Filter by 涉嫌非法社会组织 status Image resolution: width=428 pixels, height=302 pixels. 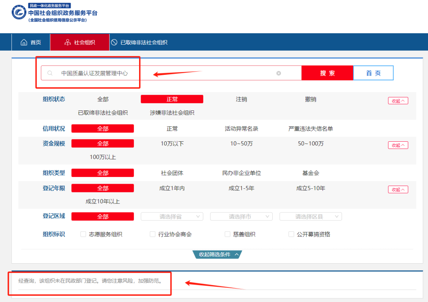172,113
